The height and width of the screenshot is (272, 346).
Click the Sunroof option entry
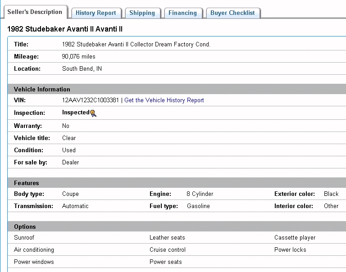click(x=24, y=237)
